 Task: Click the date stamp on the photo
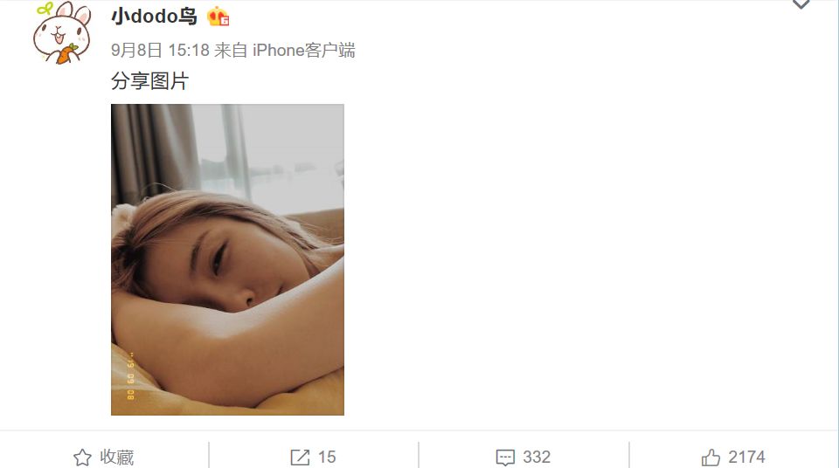[130, 376]
